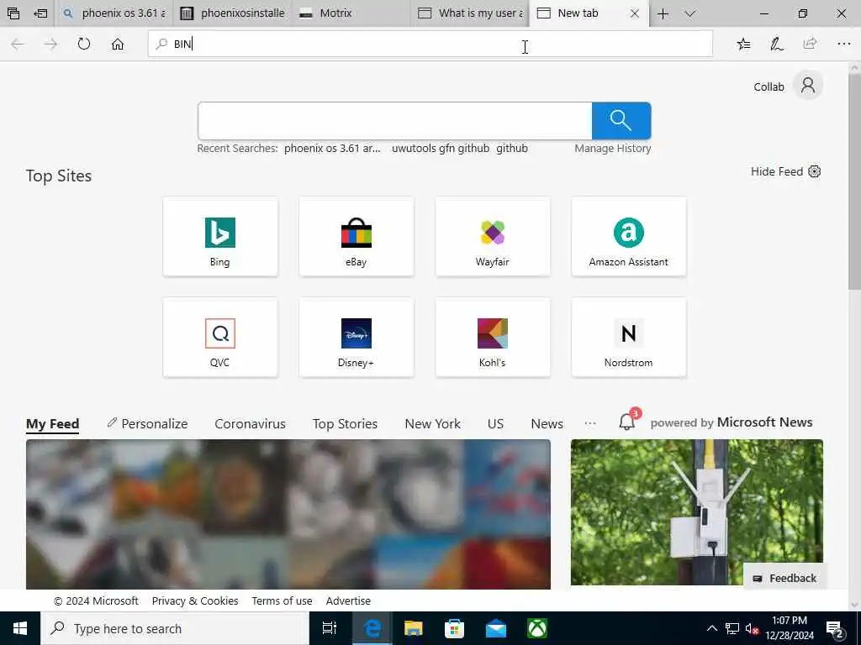
Task: Open the QVC top site tile
Action: (220, 337)
